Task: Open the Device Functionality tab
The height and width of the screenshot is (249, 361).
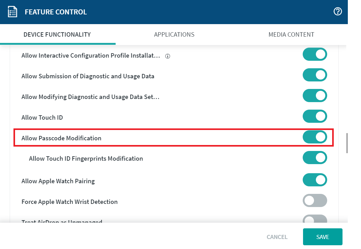Action: (57, 34)
